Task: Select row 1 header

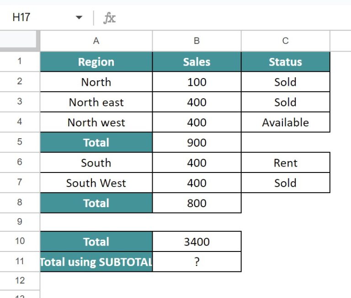Action: click(20, 61)
